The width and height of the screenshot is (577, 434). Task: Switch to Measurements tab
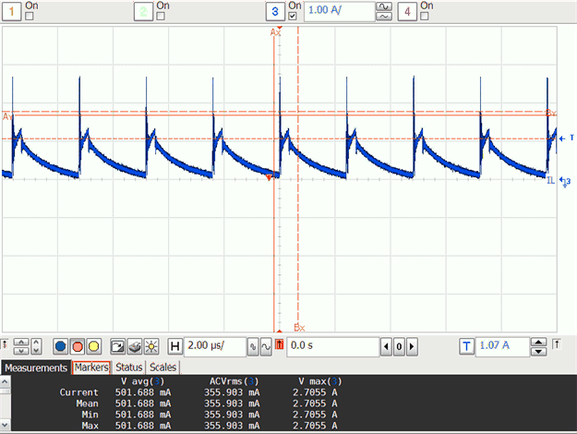[x=36, y=368]
